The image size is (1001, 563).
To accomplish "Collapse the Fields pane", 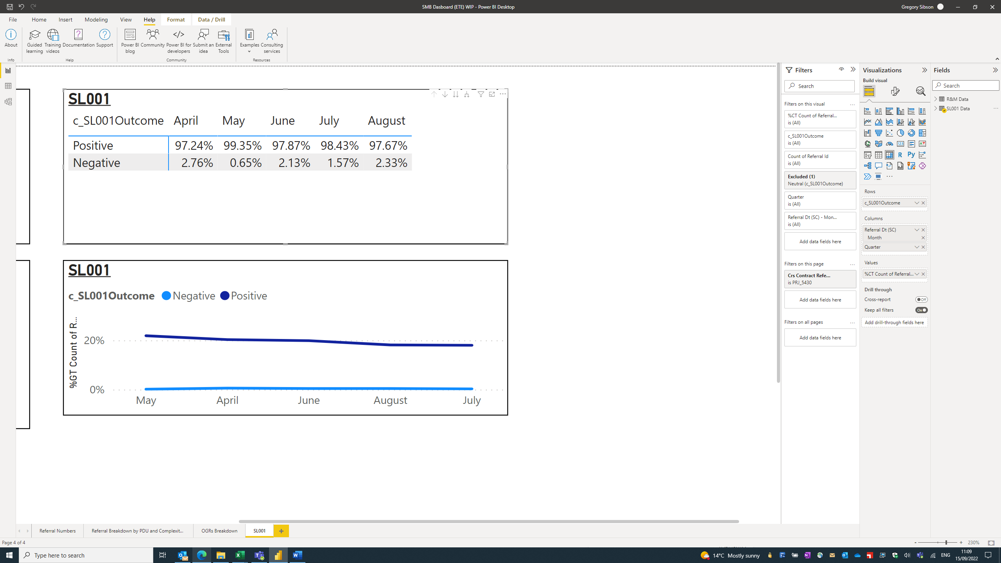I will click(x=995, y=70).
